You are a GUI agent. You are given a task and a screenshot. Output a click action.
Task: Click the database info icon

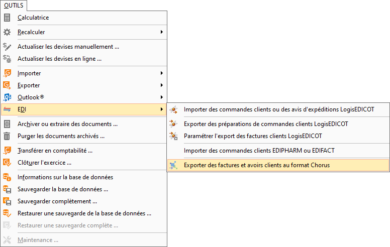[x=7, y=177]
